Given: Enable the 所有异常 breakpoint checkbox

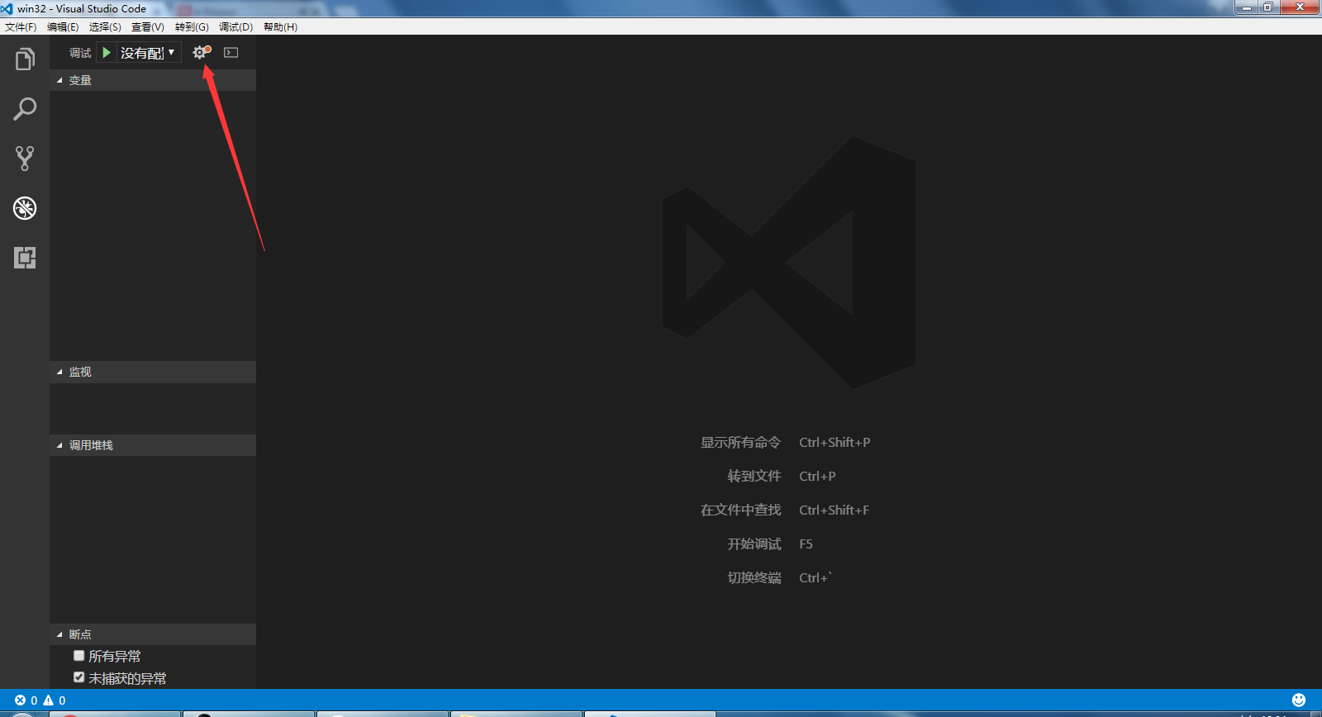Looking at the screenshot, I should point(79,656).
